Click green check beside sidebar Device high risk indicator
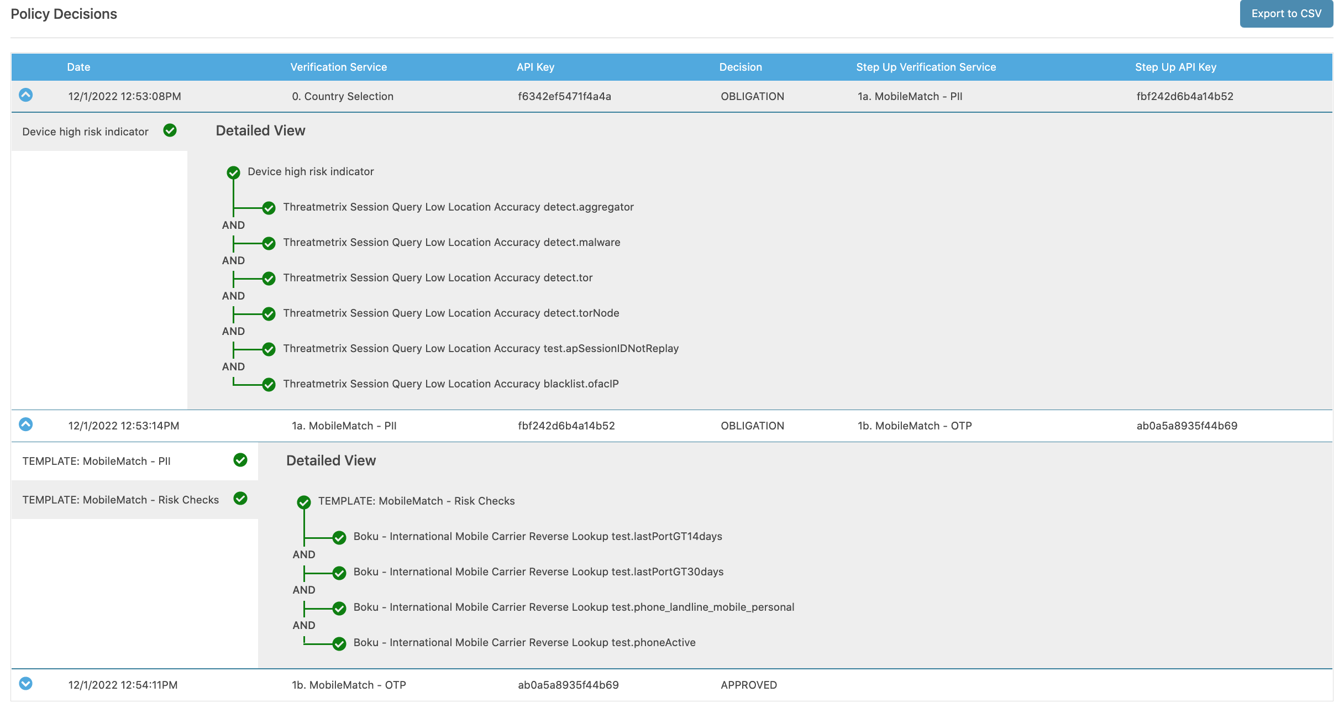 click(x=170, y=130)
